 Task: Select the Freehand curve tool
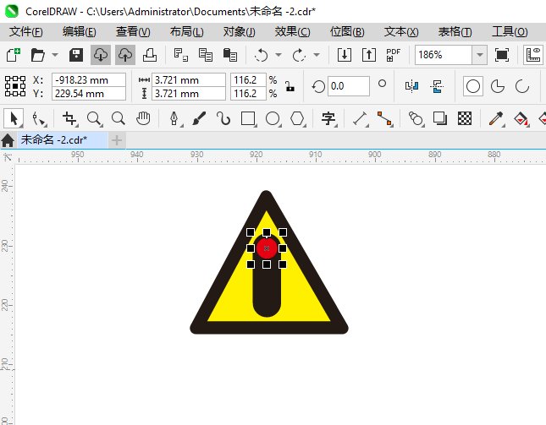[x=223, y=118]
